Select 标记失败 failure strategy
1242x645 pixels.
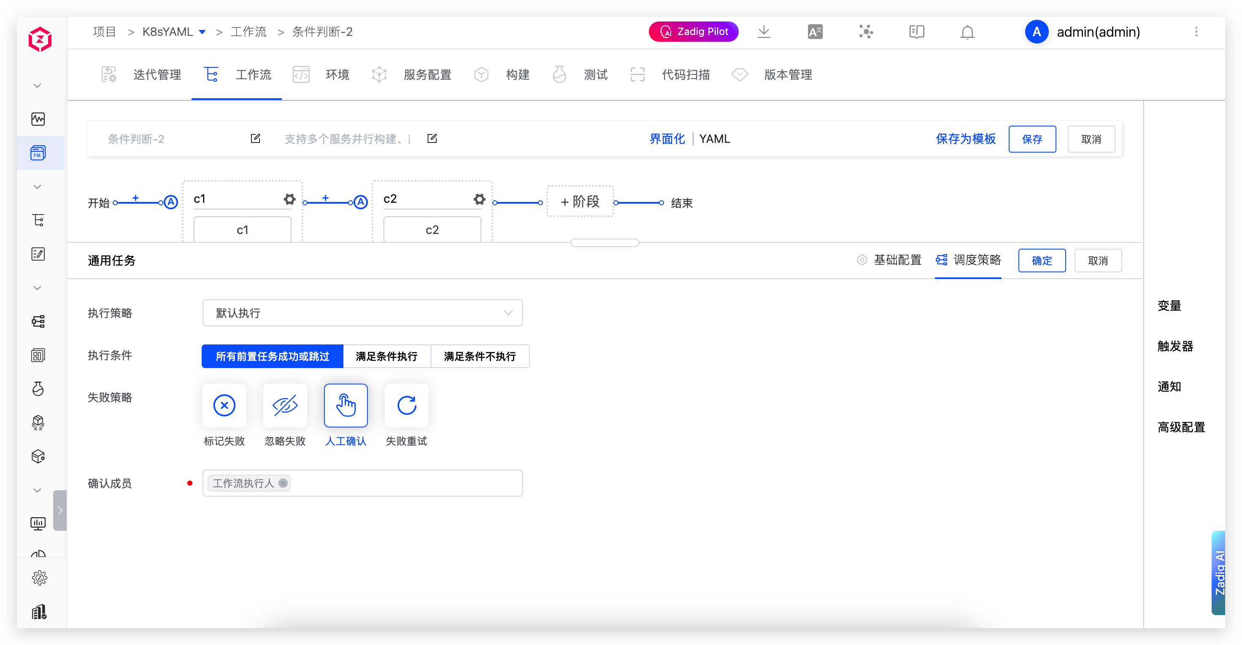(x=224, y=405)
